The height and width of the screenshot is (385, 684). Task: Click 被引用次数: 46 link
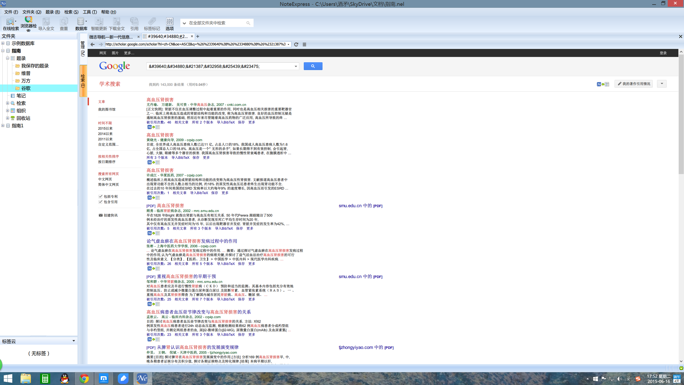point(159,122)
